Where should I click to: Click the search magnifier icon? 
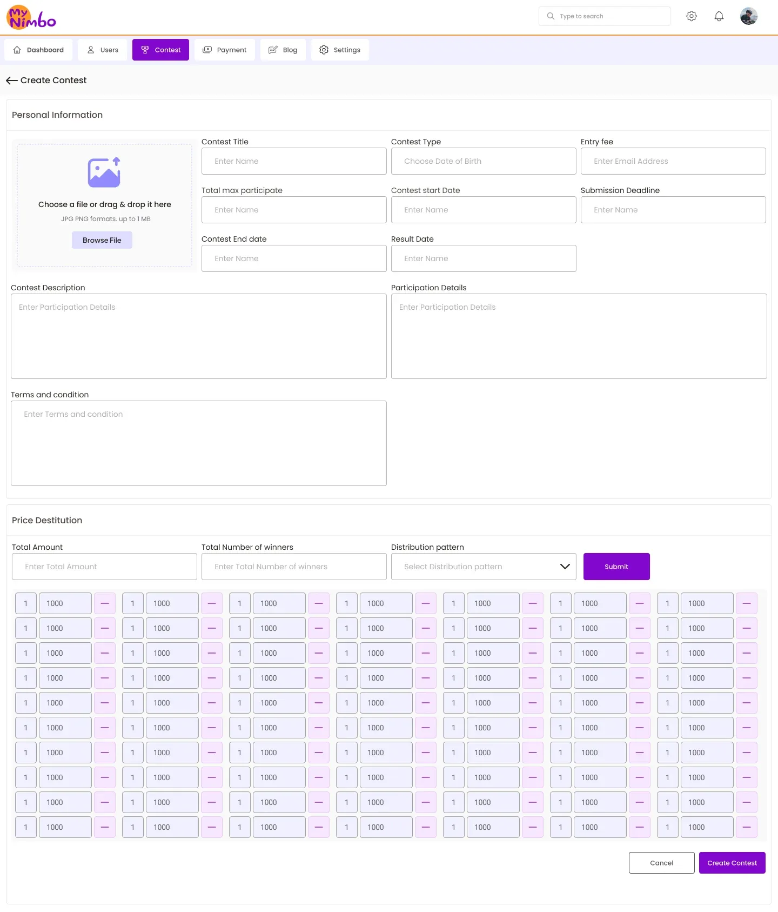(551, 16)
